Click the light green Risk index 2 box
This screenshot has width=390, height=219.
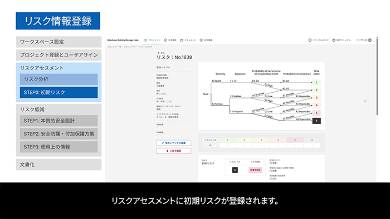click(x=316, y=90)
